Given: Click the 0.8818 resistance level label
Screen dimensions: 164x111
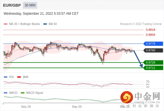Looking at the screenshot, I should point(150,30).
